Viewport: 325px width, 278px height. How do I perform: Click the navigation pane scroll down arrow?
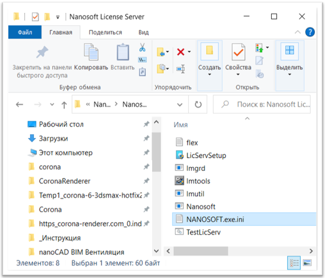tap(156, 251)
